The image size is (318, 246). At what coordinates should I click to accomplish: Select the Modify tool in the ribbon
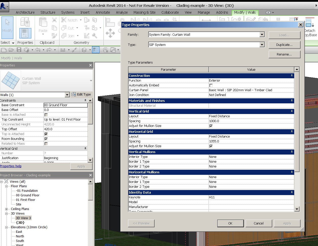7,27
